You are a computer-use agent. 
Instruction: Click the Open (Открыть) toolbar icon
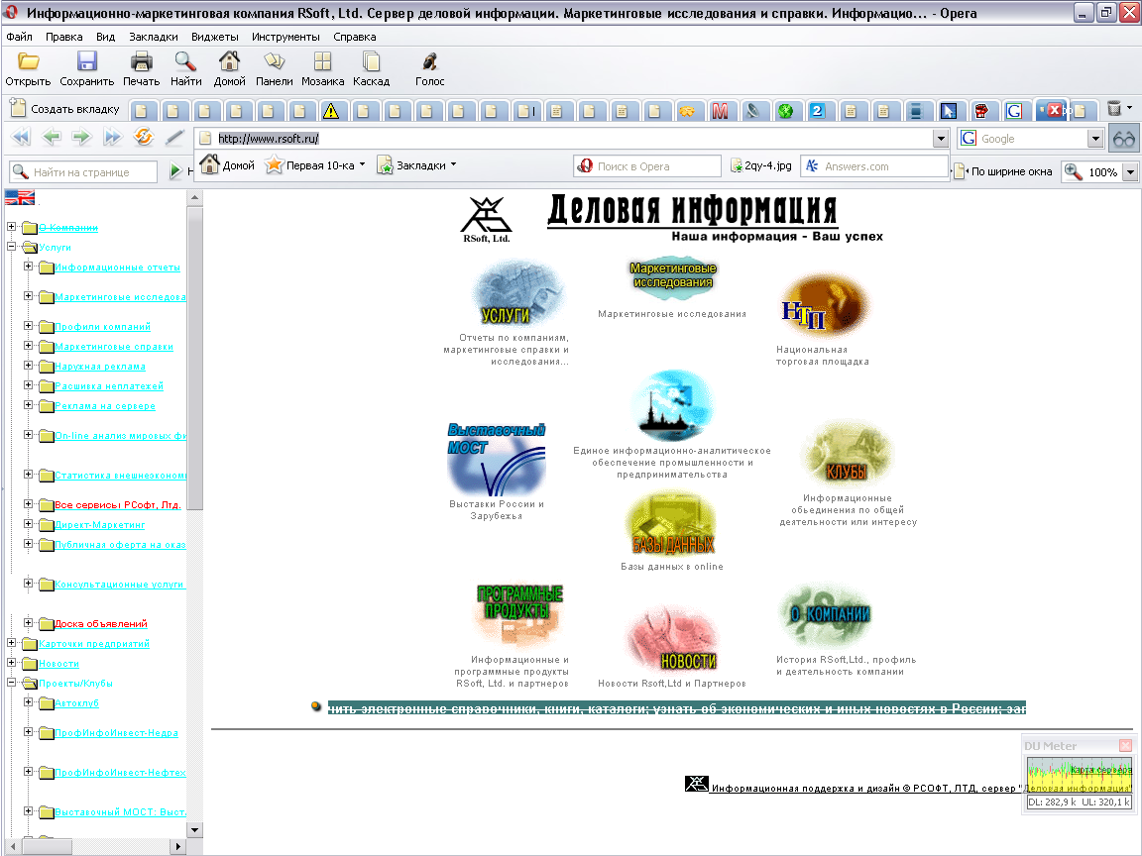tap(29, 61)
